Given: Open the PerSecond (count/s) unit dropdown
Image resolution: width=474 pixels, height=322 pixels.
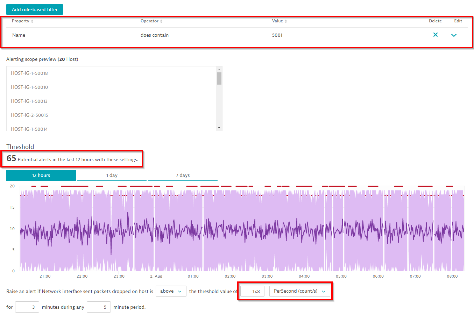Looking at the screenshot, I should tap(300, 291).
